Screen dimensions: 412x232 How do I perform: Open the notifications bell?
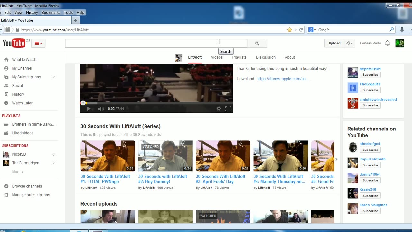click(388, 43)
